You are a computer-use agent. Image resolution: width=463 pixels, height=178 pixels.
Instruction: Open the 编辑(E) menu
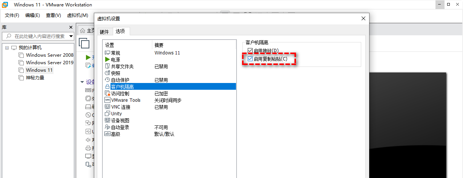(x=32, y=15)
